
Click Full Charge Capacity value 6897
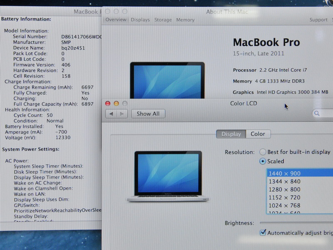coord(87,104)
